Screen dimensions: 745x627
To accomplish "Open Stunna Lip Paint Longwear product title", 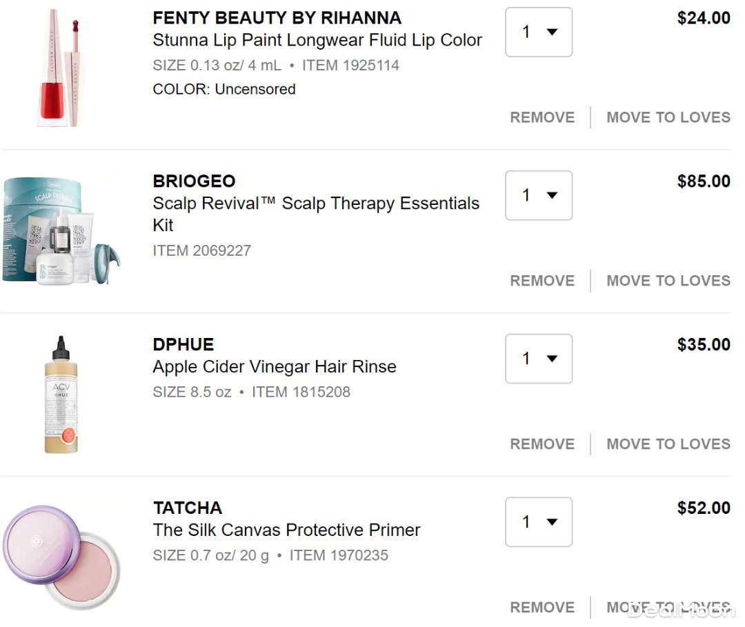I will pos(317,40).
